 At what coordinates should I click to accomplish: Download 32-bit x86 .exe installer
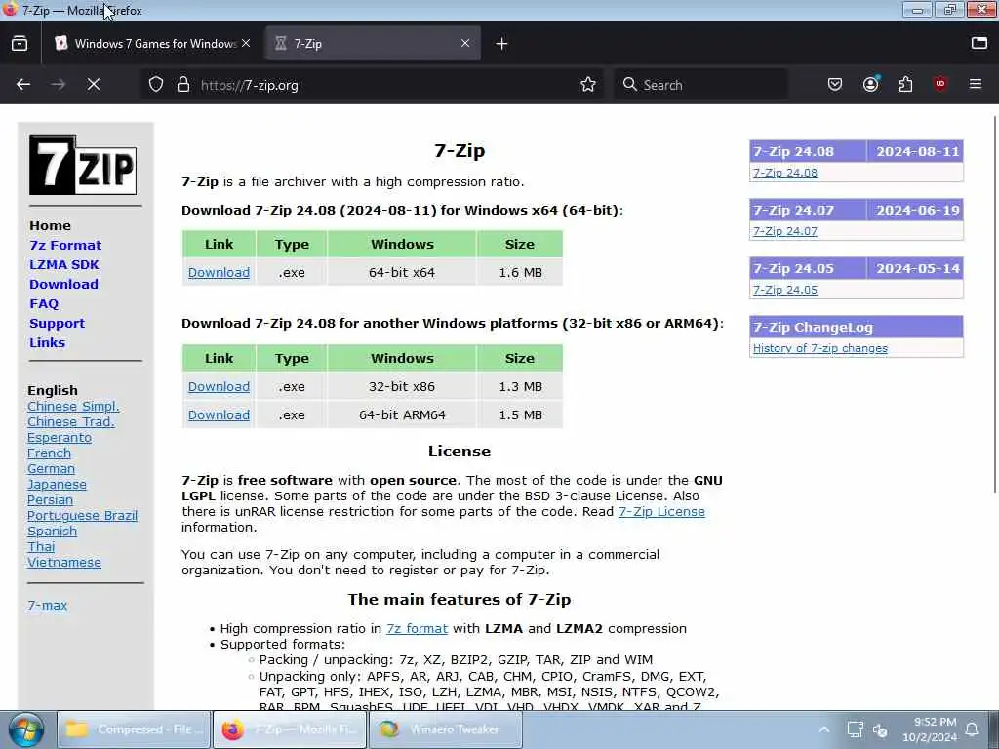pos(219,386)
